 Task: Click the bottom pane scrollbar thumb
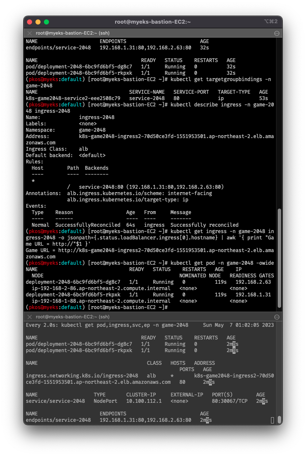point(279,420)
